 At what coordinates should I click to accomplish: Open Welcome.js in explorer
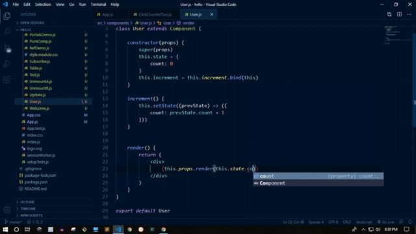coord(39,109)
